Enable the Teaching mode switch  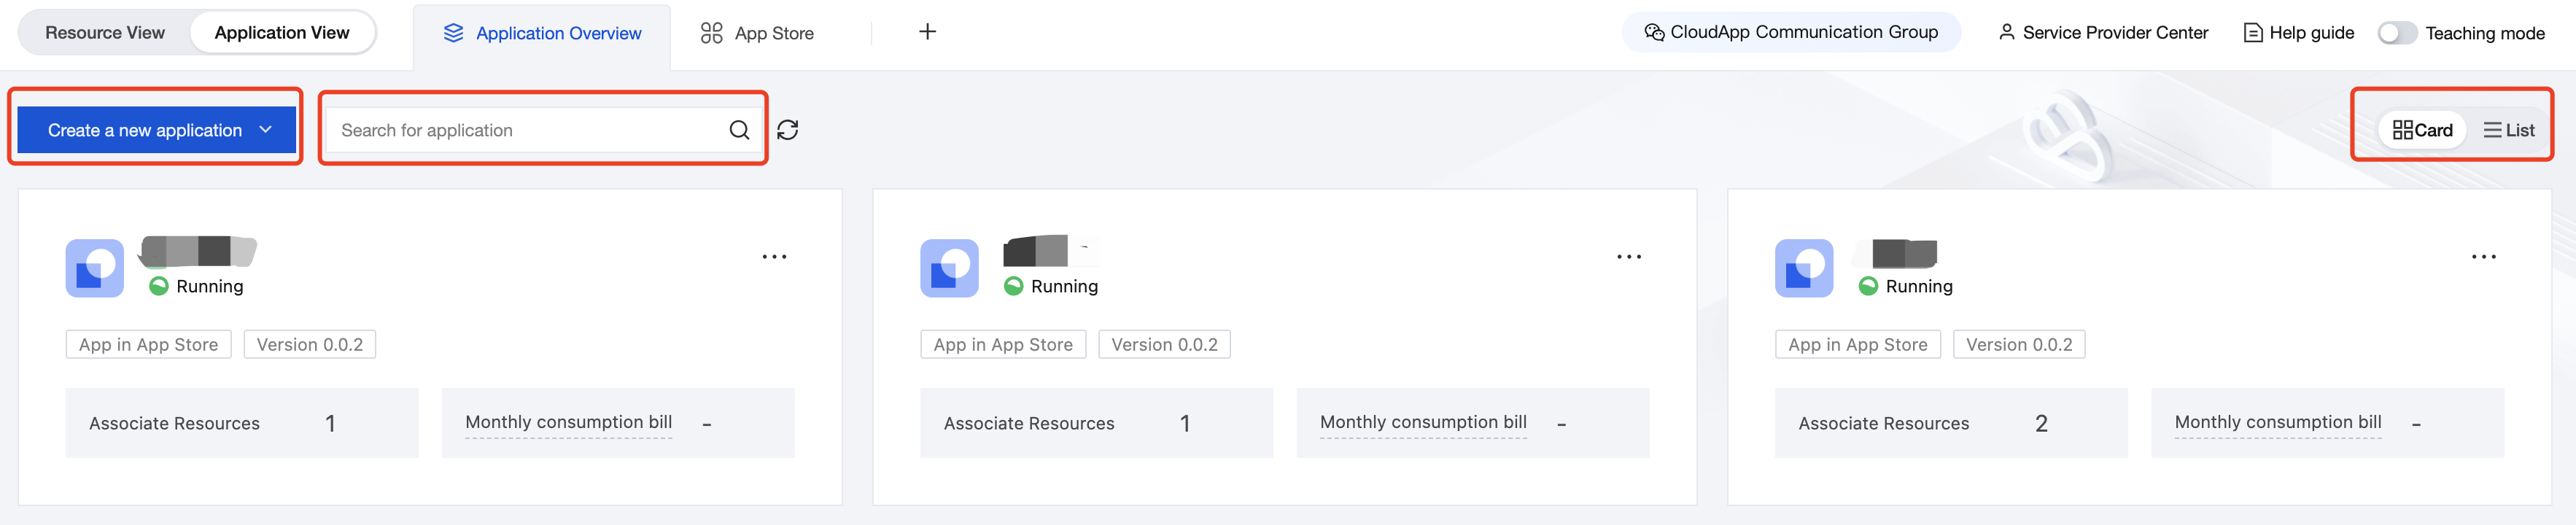click(2397, 33)
